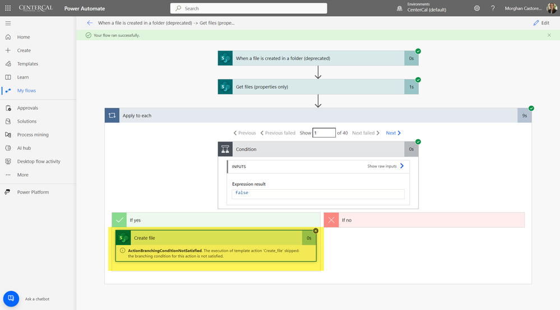Open the Help question mark icon
Viewport: 560px width, 310px height.
point(493,8)
